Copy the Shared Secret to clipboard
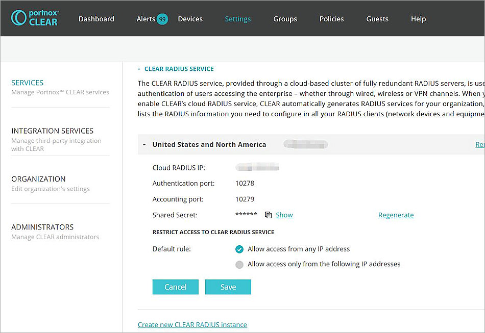 [269, 215]
